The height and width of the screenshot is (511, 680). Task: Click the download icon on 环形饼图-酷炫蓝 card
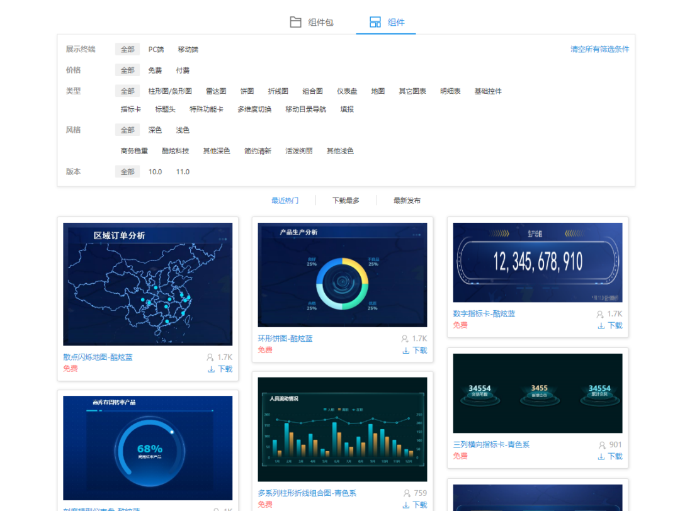(406, 351)
